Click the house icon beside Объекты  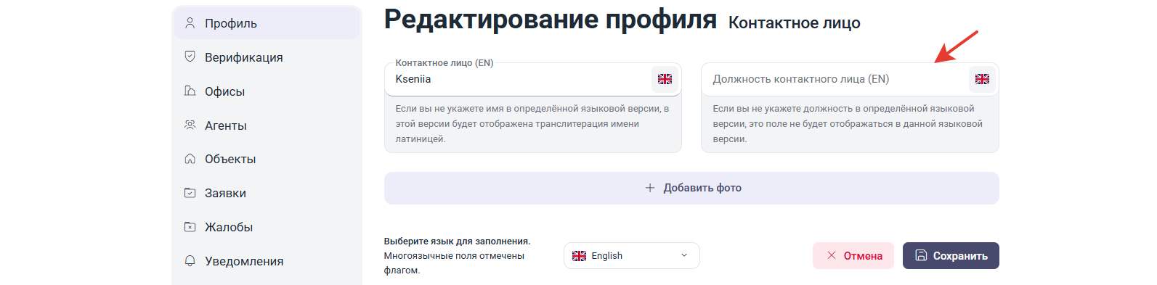pyautogui.click(x=190, y=159)
